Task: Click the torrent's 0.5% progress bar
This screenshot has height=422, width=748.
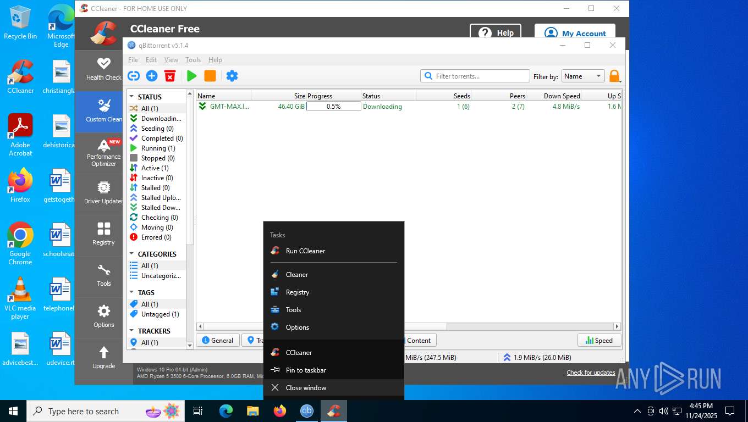Action: [x=333, y=107]
